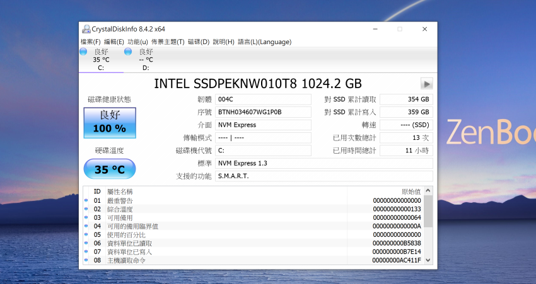536x284 pixels.
Task: Click the standard field NVM Express 1.3
Action: tap(324, 163)
